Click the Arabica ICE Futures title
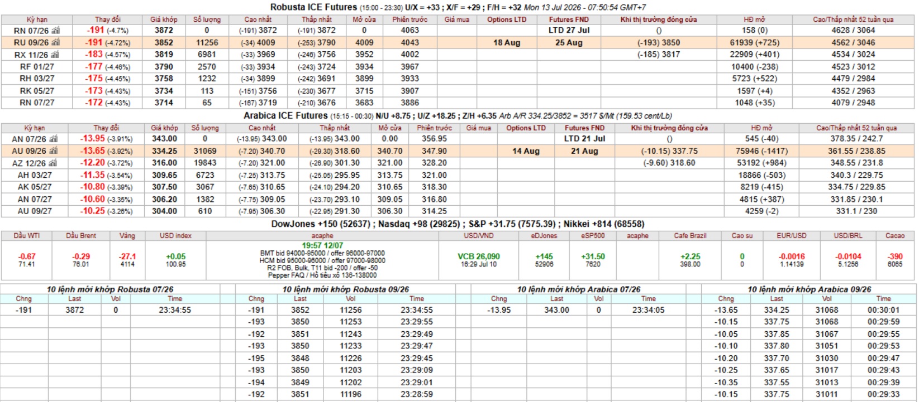 (x=285, y=116)
